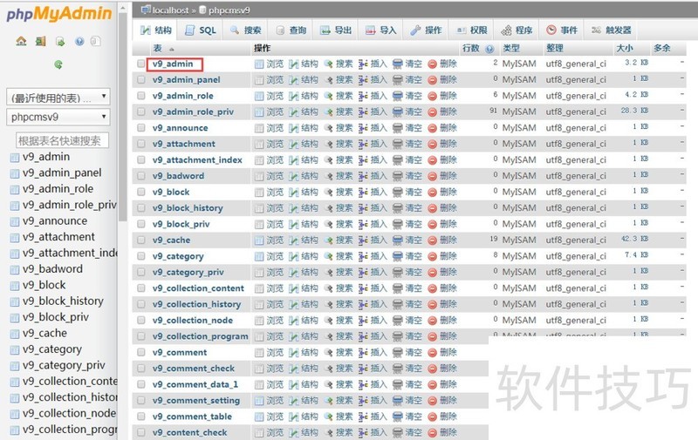Click the empty icon for v9_cache
The image size is (698, 440).
coord(398,240)
